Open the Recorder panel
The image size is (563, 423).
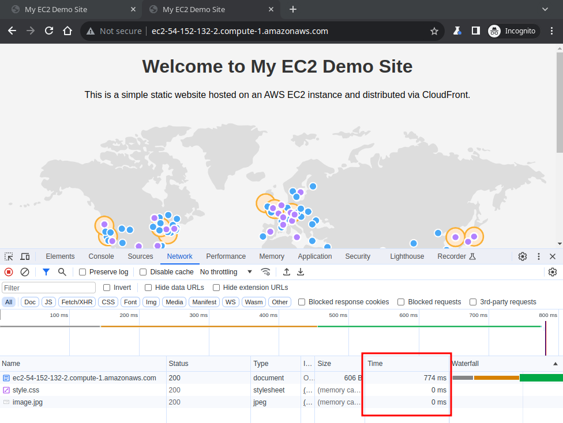click(x=456, y=256)
